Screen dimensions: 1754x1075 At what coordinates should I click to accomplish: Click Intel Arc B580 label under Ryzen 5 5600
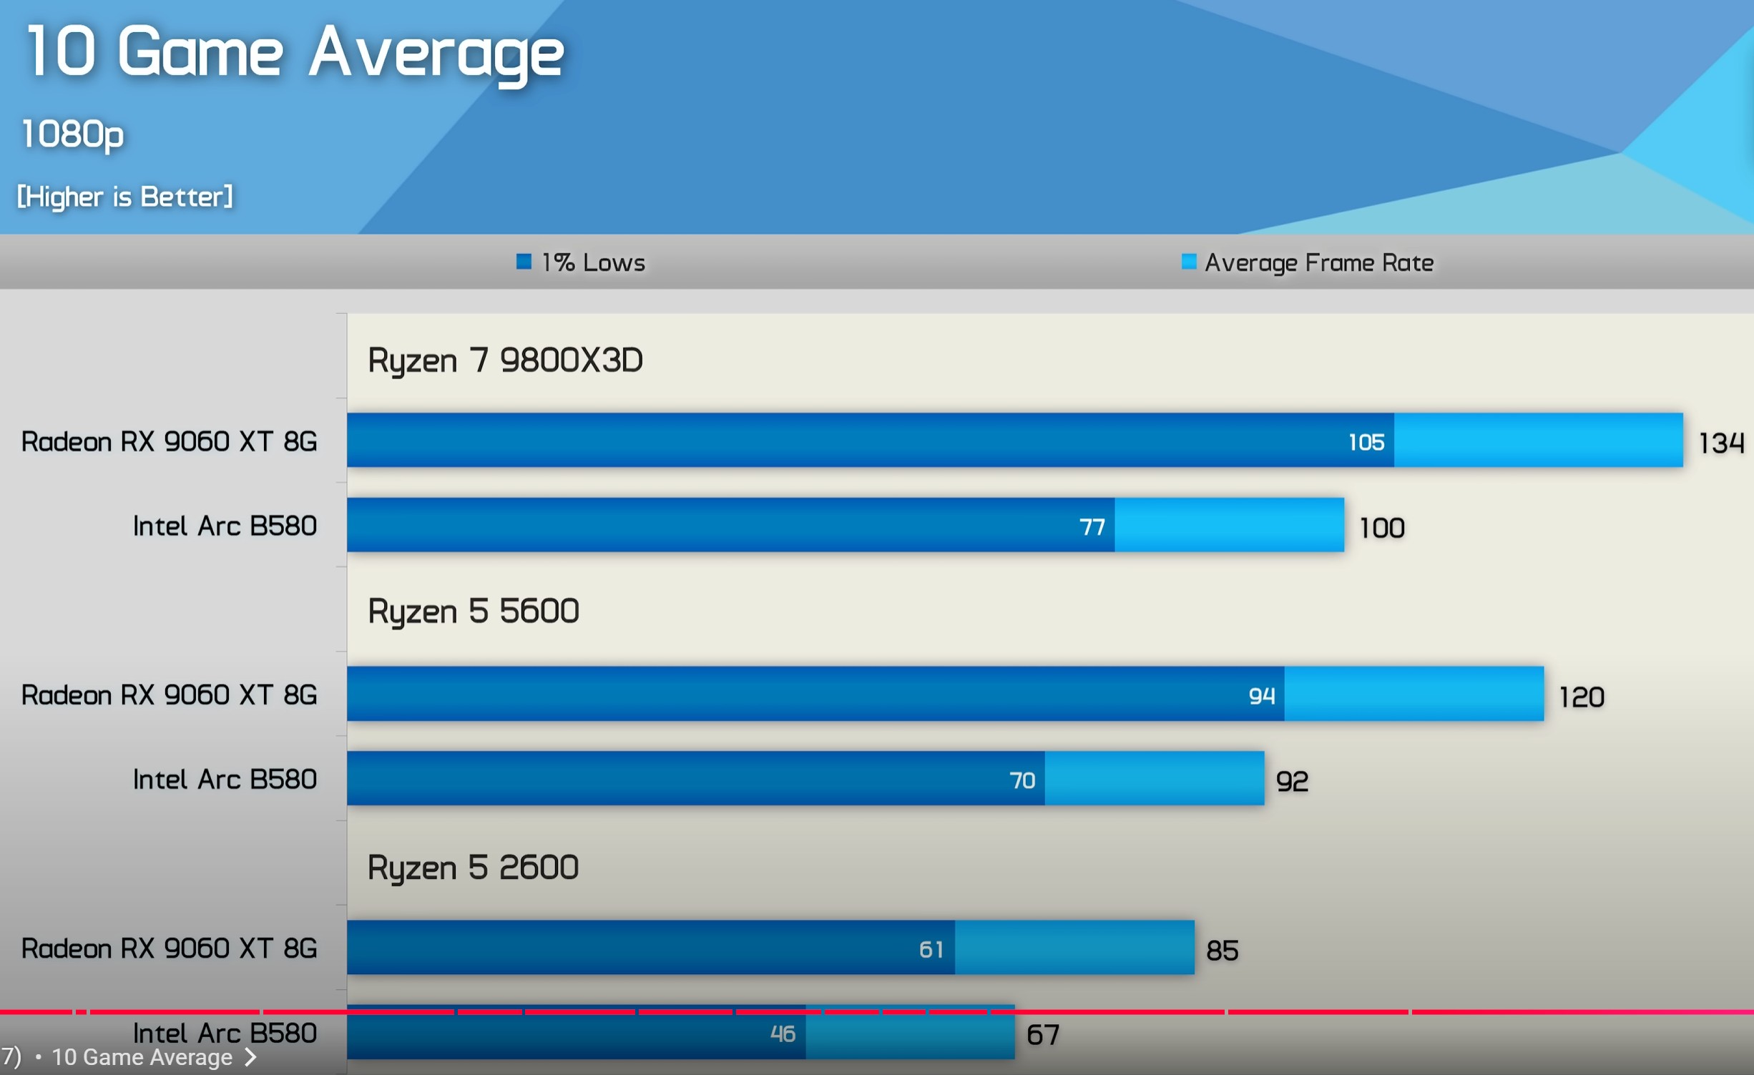[225, 779]
